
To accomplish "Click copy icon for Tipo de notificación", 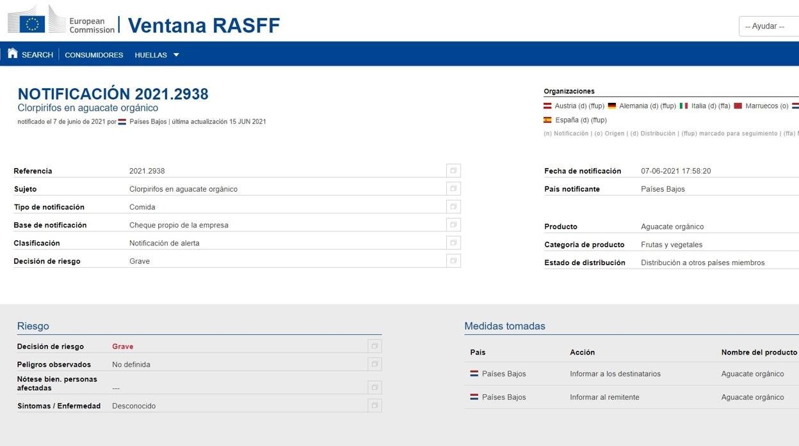I will (453, 206).
